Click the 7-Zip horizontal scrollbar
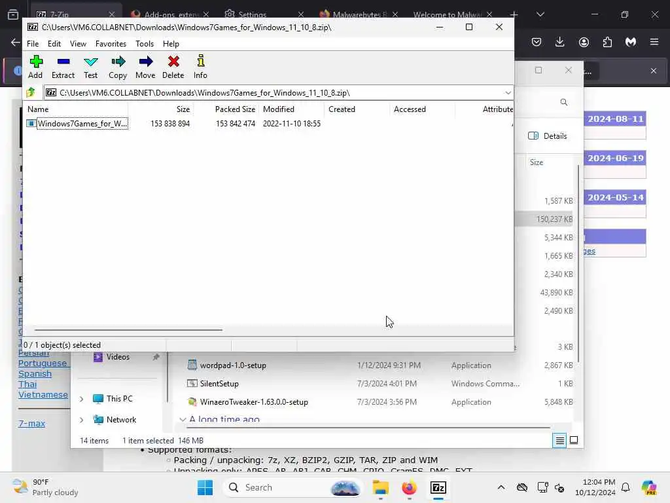 tap(128, 330)
